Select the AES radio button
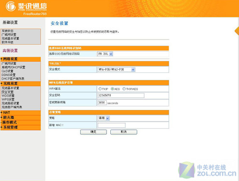239x181 pixels. click(x=112, y=89)
